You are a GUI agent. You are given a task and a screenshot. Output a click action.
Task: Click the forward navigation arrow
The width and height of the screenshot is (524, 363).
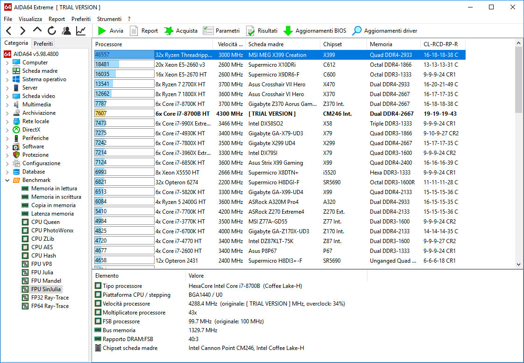click(22, 31)
